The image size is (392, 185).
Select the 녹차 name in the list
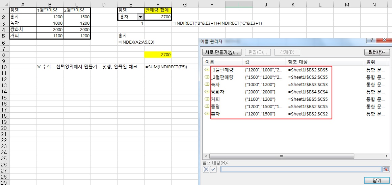coord(216,85)
